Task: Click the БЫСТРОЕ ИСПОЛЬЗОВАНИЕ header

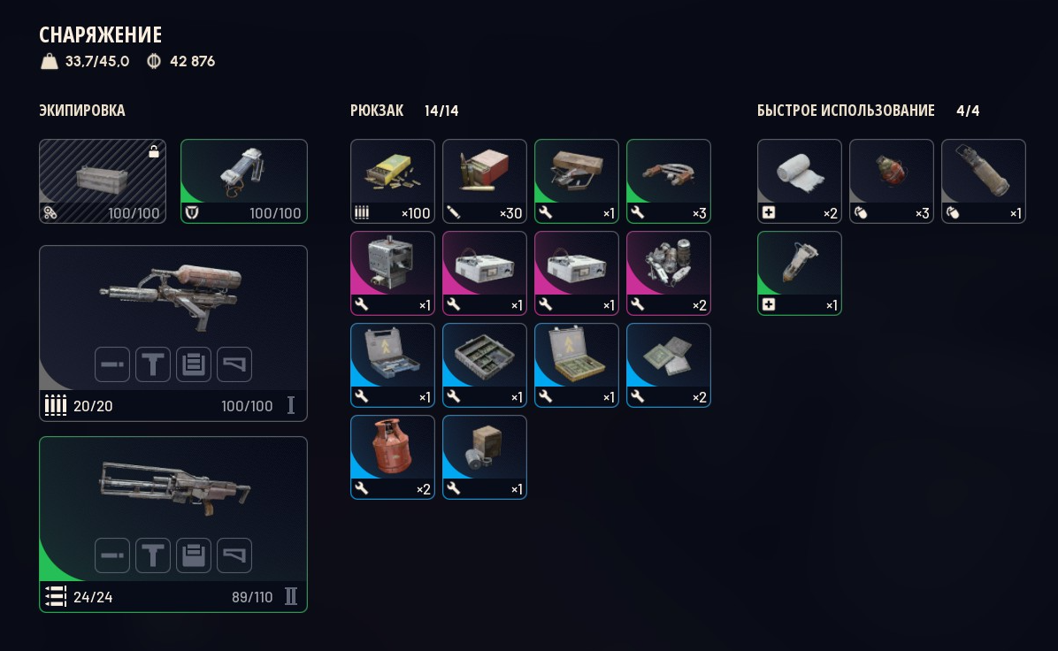Action: click(x=846, y=111)
